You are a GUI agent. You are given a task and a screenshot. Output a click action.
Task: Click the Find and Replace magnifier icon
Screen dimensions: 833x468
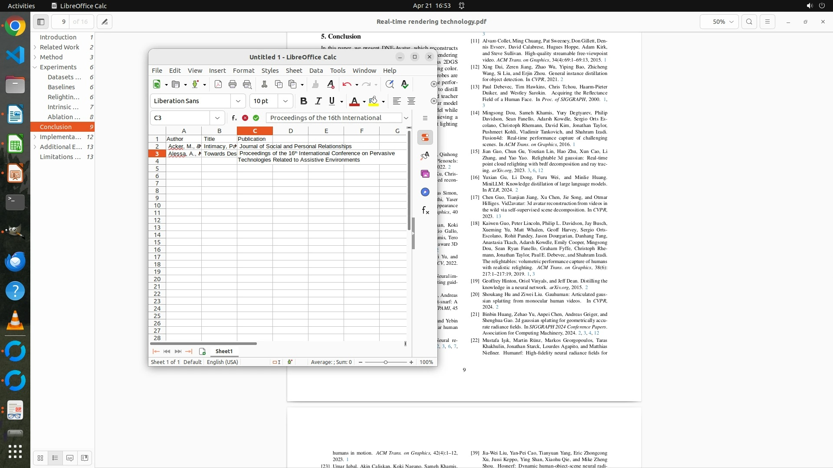(389, 84)
